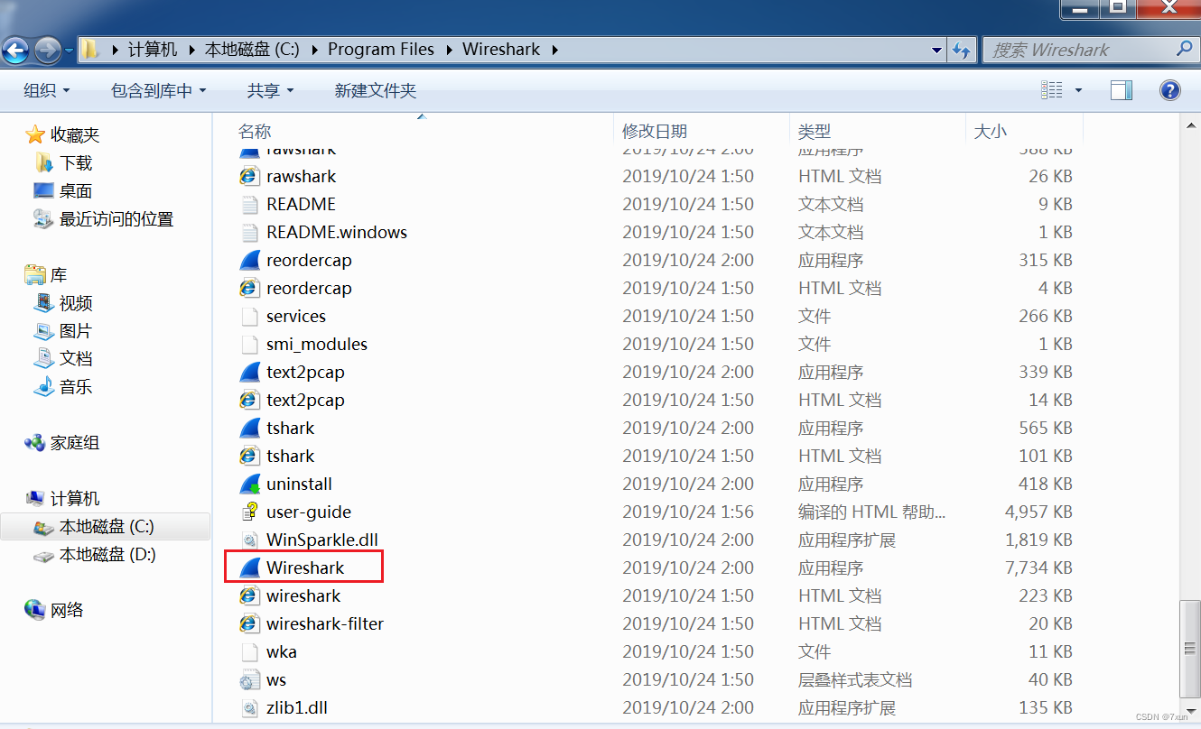
Task: Click 计算机 in the address bar
Action: coord(153,50)
